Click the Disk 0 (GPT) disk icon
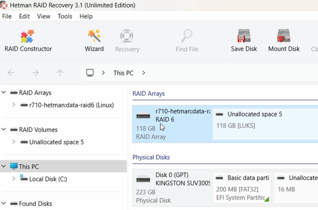Image resolution: width=318 pixels, height=210 pixels. (x=143, y=179)
